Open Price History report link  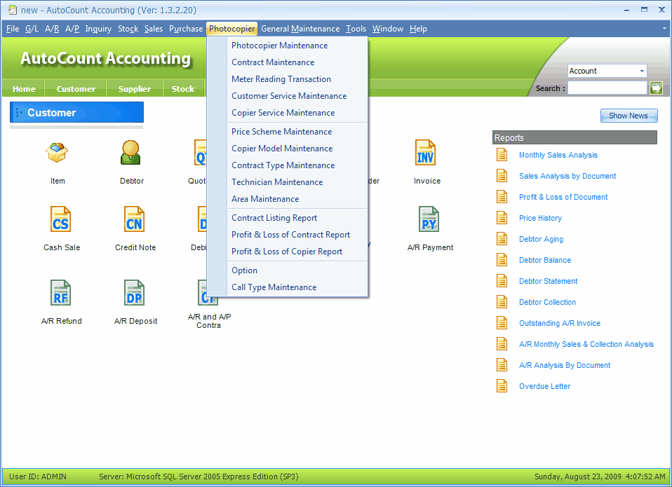pos(540,218)
